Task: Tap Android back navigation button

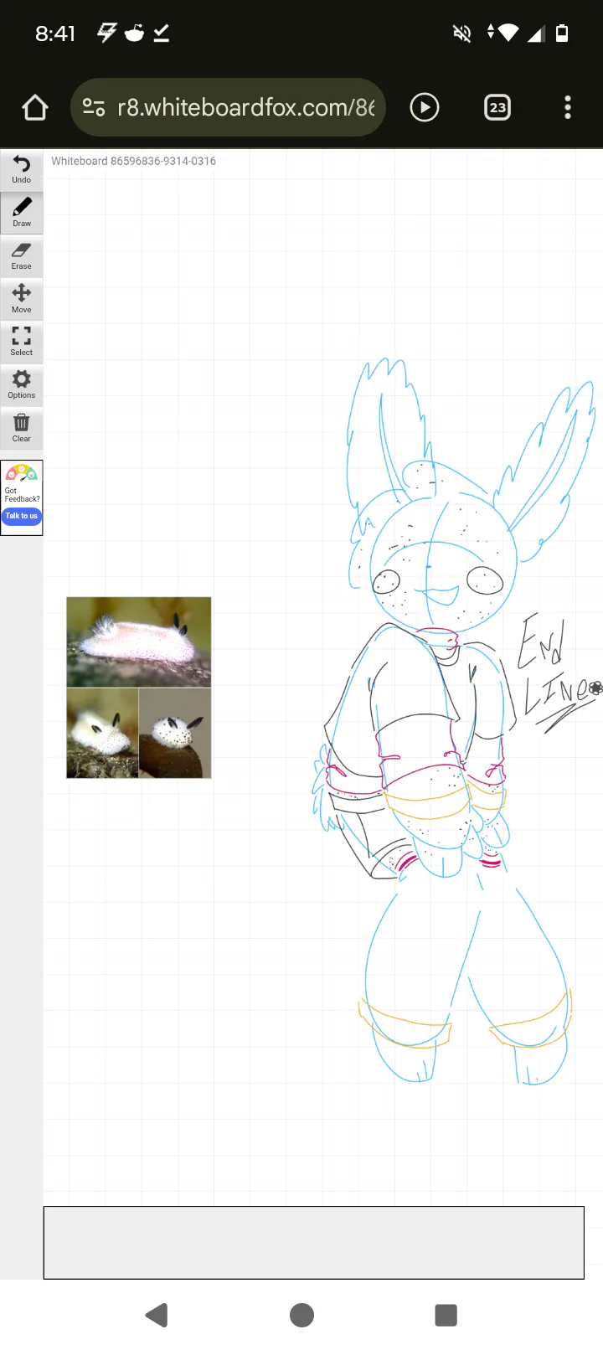Action: click(x=157, y=1315)
